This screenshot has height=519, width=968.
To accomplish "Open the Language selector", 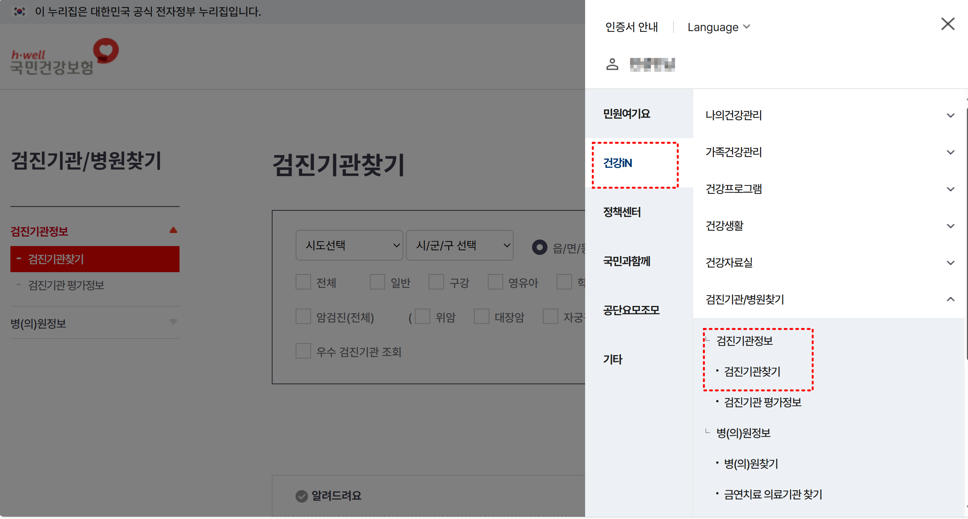I will [718, 27].
